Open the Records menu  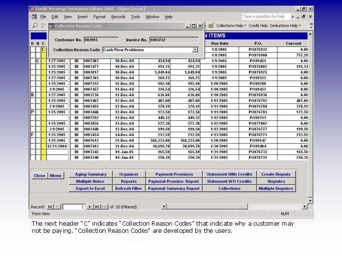pyautogui.click(x=118, y=17)
